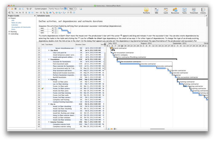Move the task down with the arrow

tap(26, 13)
